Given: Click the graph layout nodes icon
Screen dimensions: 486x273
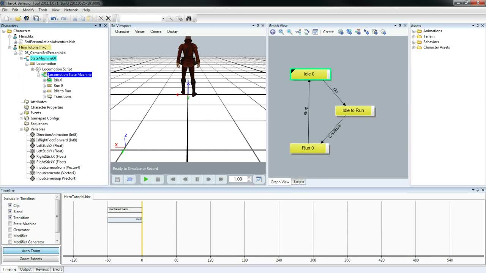Looking at the screenshot, I should (298, 32).
